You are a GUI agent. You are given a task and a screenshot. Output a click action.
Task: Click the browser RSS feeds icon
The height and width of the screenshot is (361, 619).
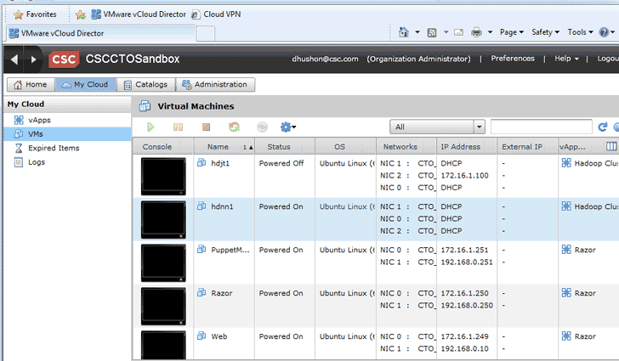[x=432, y=32]
